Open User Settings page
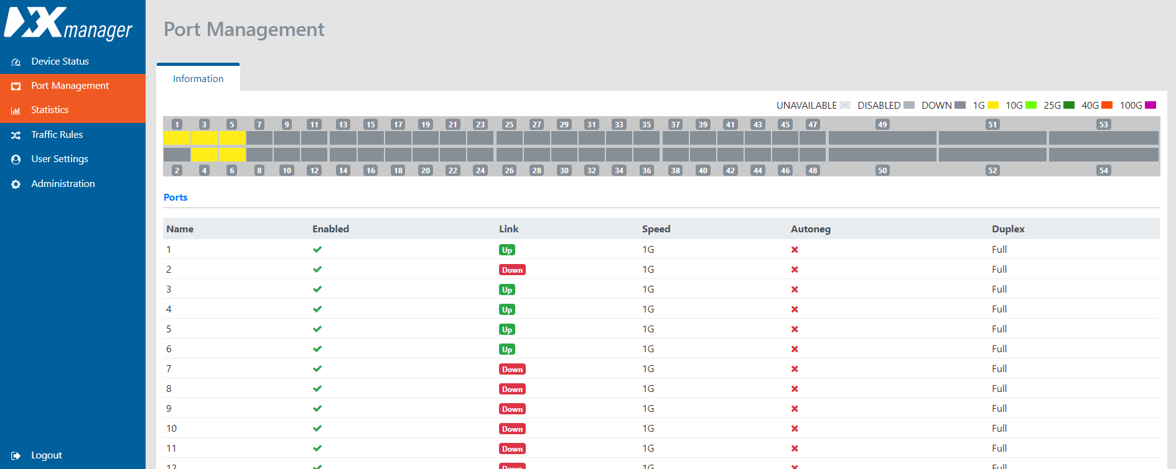Image resolution: width=1176 pixels, height=469 pixels. [60, 159]
